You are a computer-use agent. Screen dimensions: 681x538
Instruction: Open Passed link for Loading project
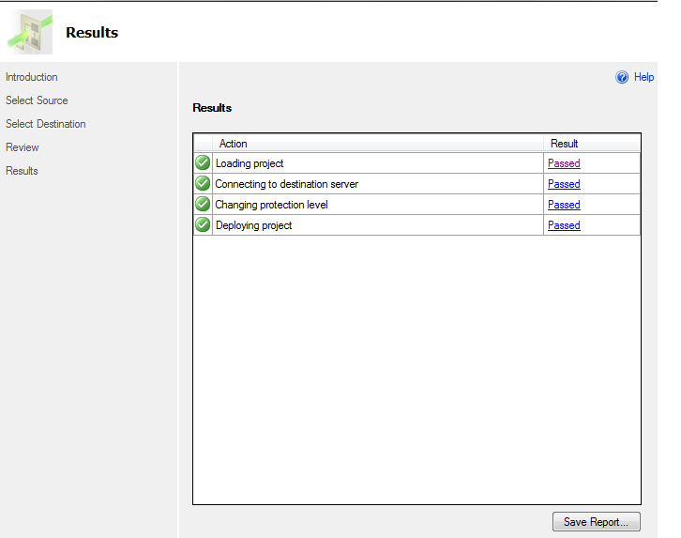(564, 163)
